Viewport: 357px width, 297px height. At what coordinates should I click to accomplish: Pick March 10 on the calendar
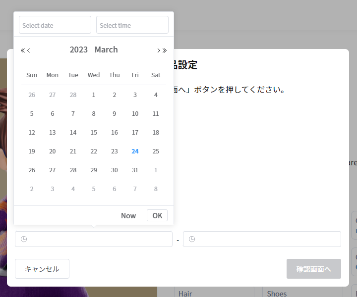click(x=135, y=114)
